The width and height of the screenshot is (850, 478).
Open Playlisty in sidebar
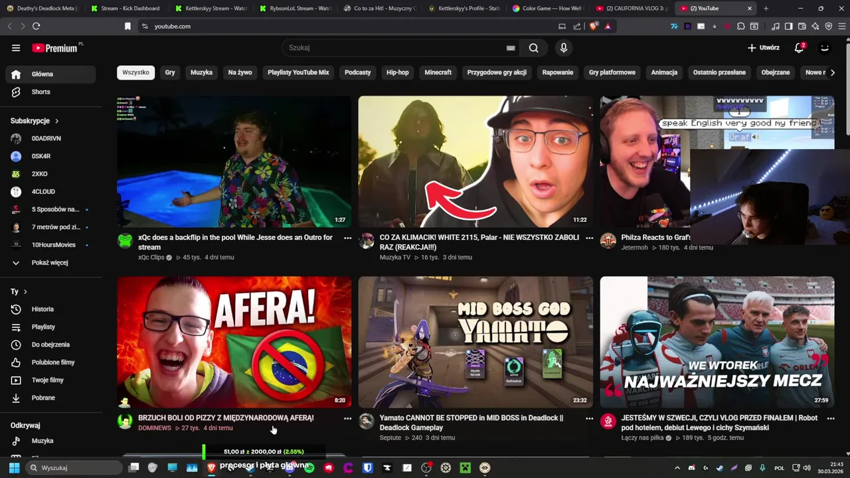coord(50,327)
